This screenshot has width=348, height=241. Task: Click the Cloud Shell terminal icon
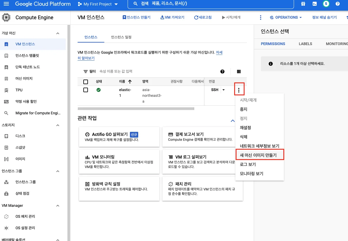click(315, 4)
